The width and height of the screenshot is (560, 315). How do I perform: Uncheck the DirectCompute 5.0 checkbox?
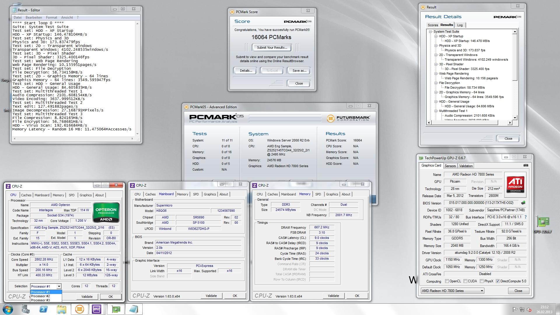498,281
